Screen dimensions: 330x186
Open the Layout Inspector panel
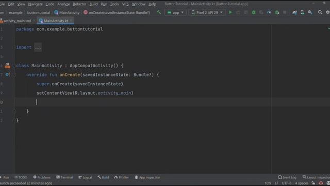click(316, 177)
